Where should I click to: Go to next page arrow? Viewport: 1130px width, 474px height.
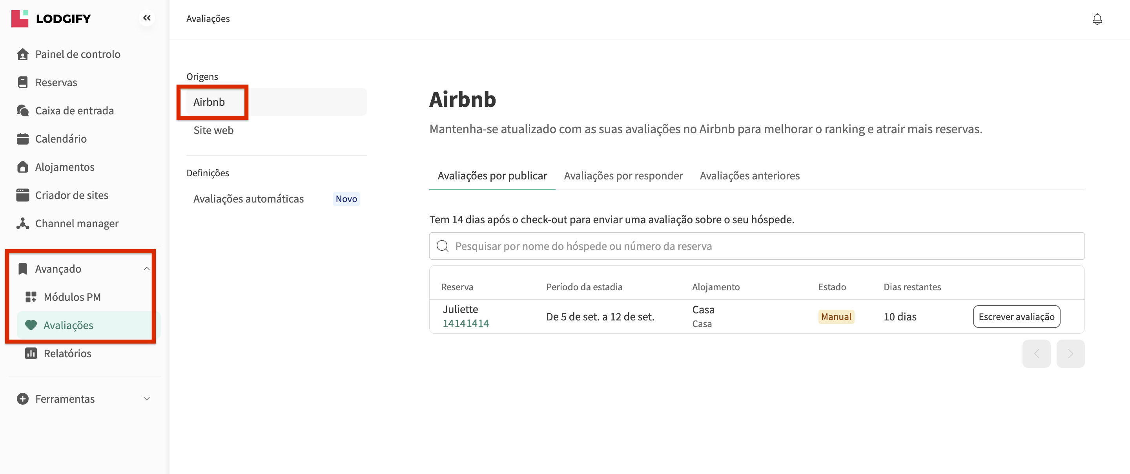(1070, 353)
